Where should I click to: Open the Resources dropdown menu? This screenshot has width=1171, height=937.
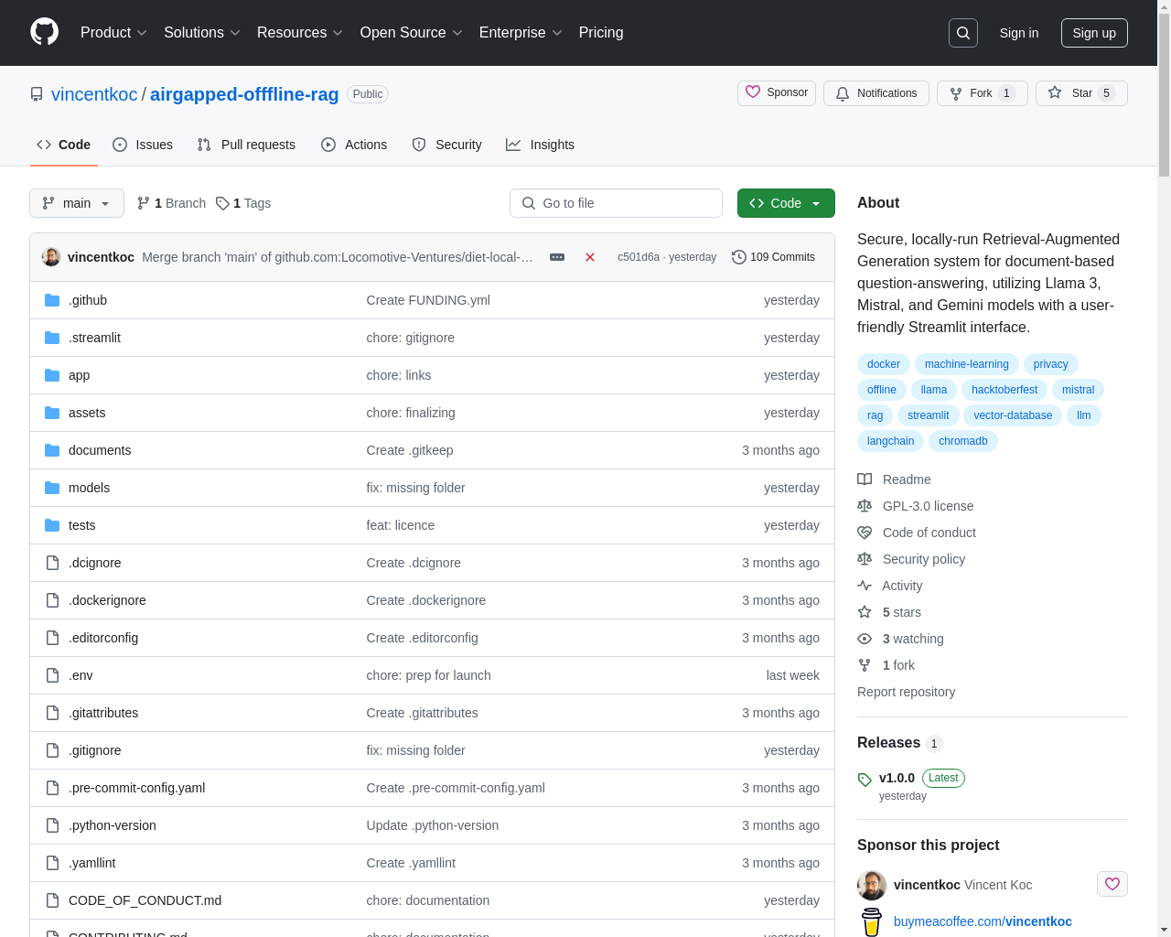[x=299, y=33]
